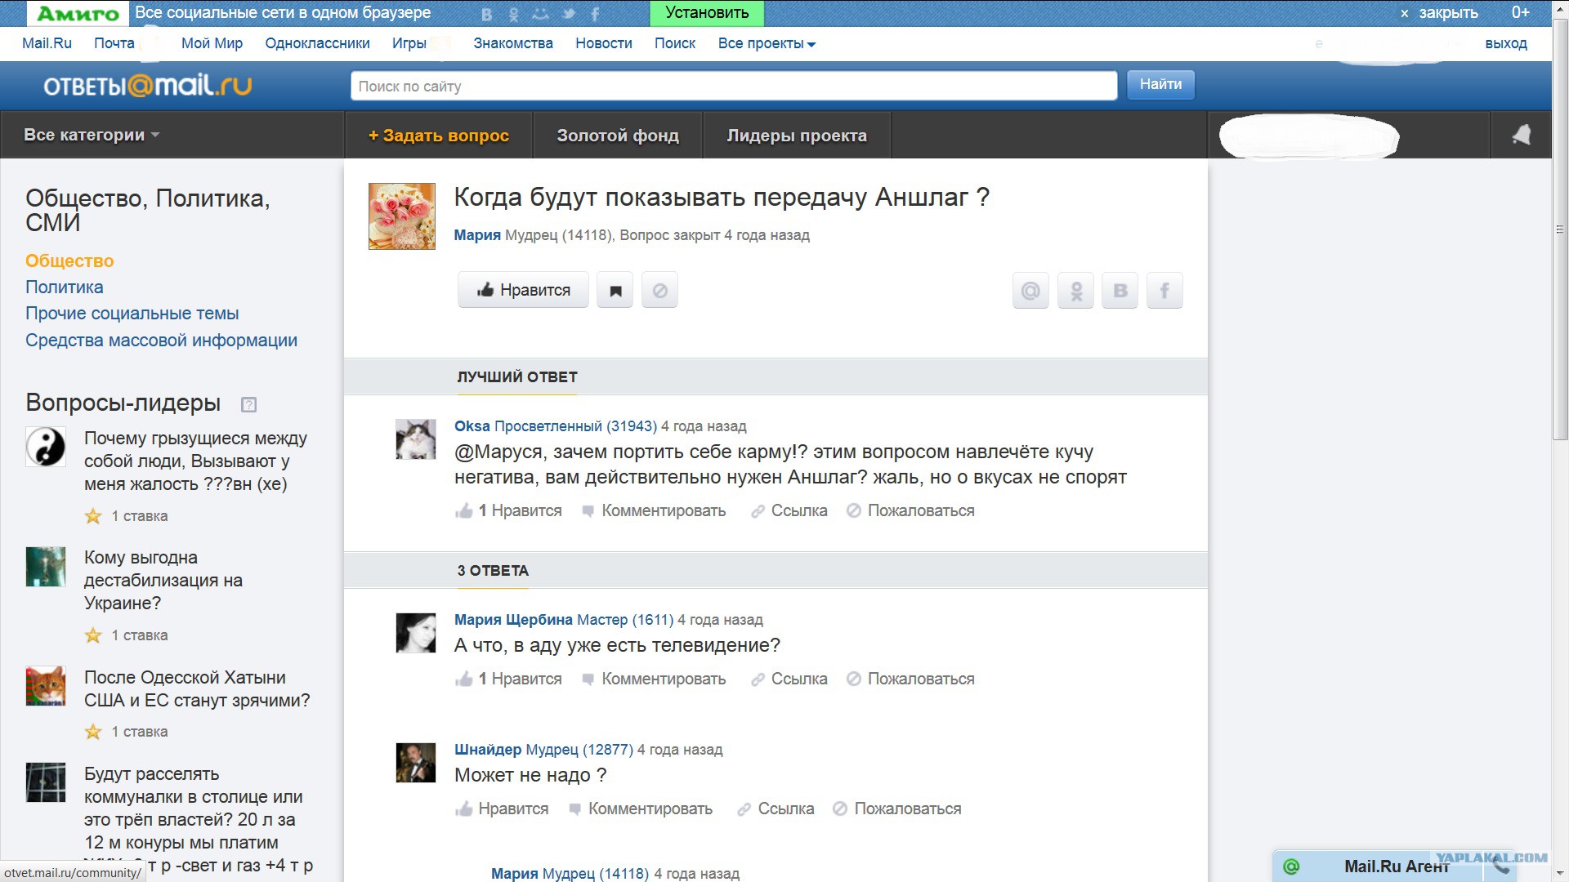Comment on Oksa's best answer
1569x882 pixels.
pos(654,511)
